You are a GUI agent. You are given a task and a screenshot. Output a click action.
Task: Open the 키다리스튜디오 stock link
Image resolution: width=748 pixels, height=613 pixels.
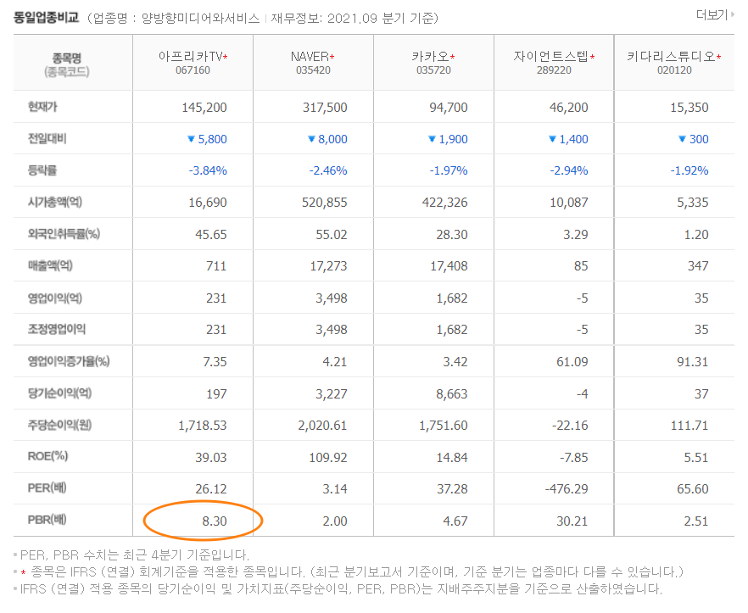(x=671, y=56)
